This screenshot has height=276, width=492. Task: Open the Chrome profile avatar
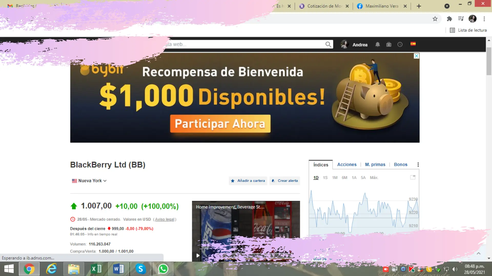(473, 19)
